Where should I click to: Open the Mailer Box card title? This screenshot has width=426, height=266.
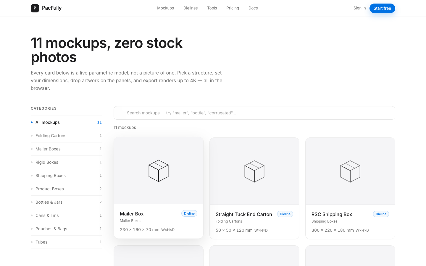coord(132,214)
